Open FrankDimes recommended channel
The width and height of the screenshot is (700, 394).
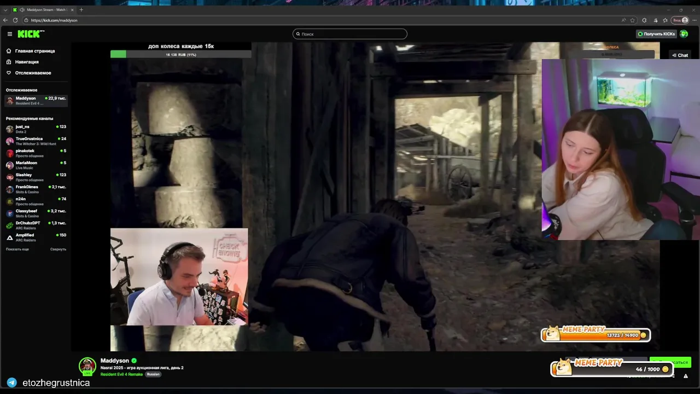pos(36,189)
